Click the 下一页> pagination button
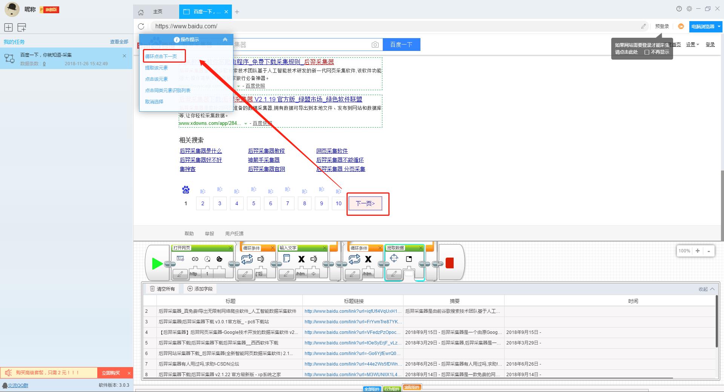Viewport: 724px width, 392px height. click(365, 203)
